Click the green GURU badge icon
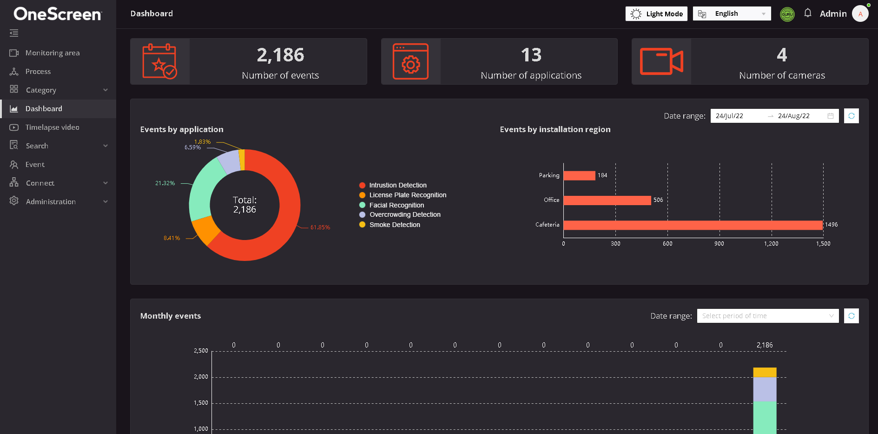The width and height of the screenshot is (878, 434). coord(787,14)
